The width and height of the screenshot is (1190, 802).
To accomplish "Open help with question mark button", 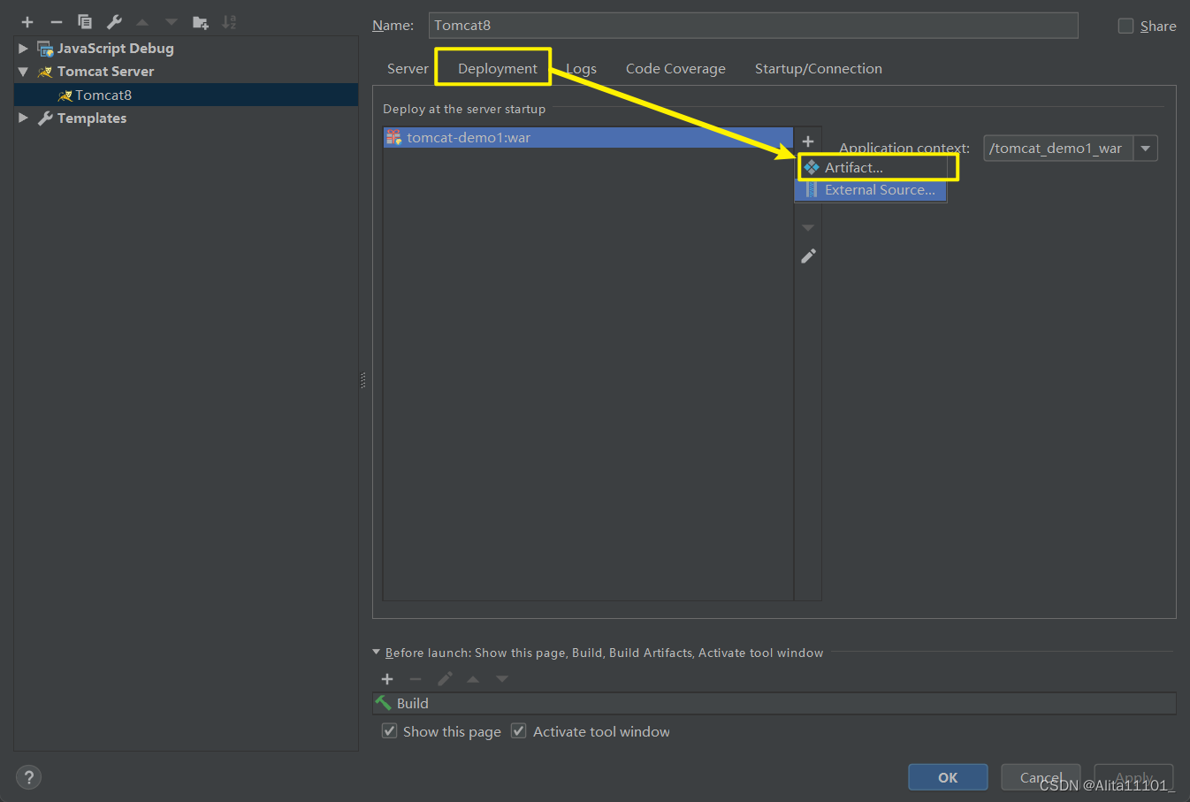I will coord(28,777).
